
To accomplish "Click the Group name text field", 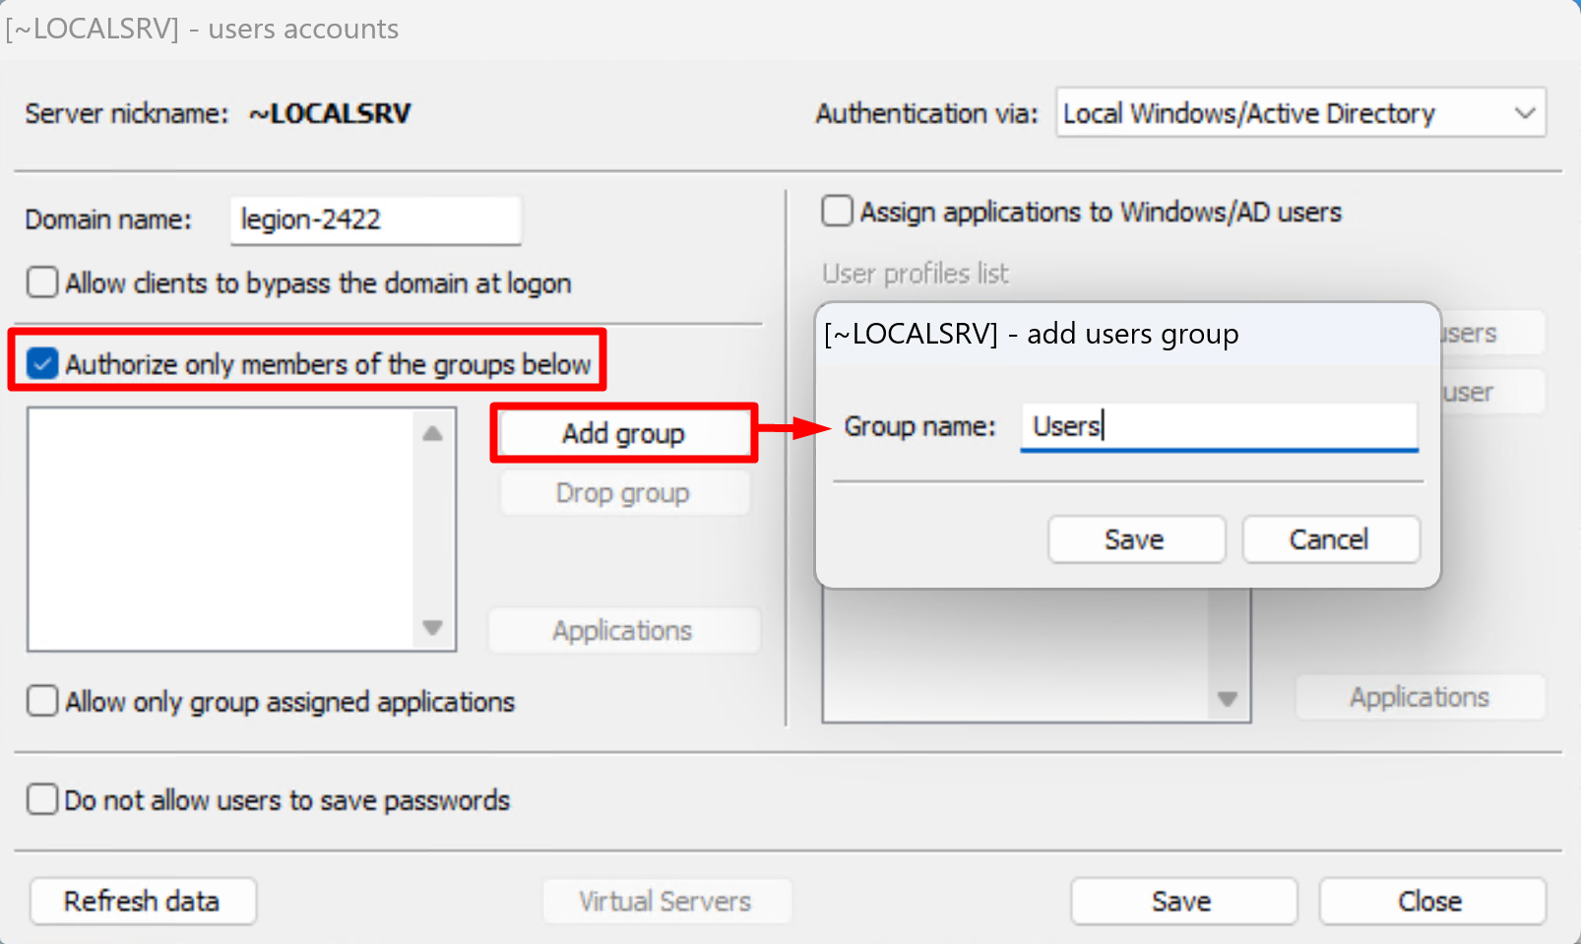I will coord(1218,426).
